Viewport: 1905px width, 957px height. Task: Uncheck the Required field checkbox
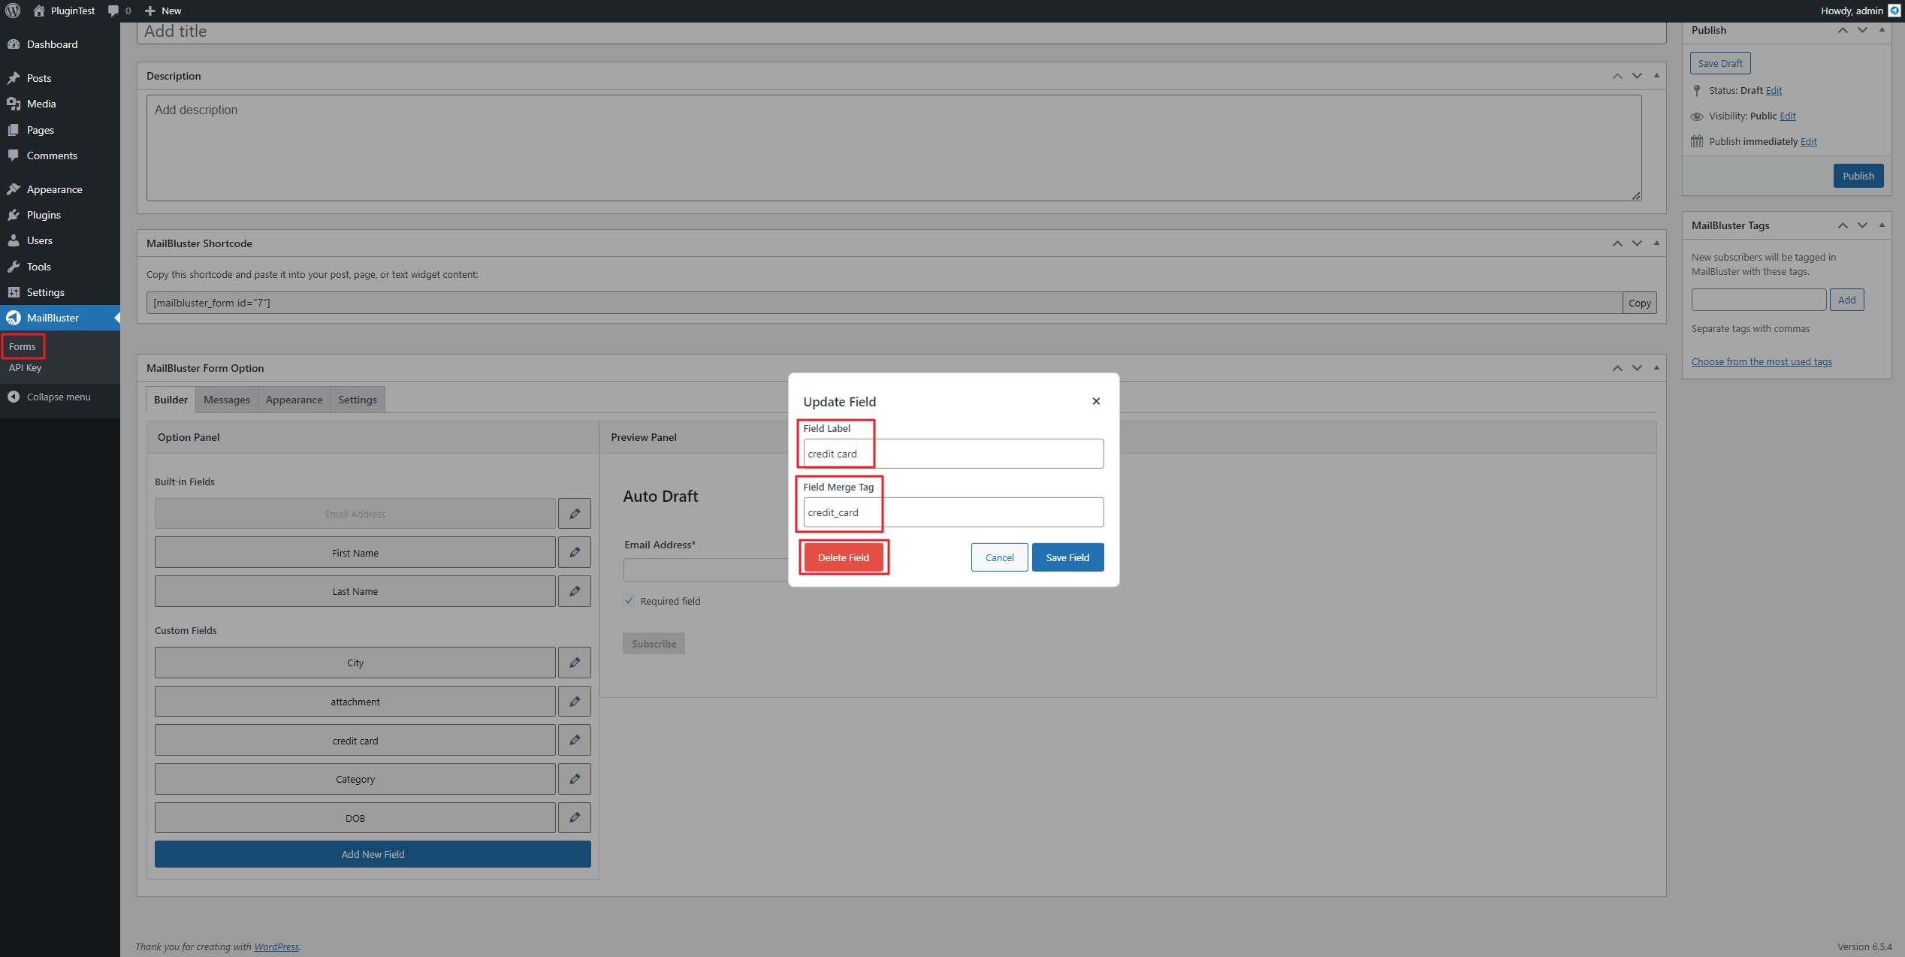click(x=629, y=600)
